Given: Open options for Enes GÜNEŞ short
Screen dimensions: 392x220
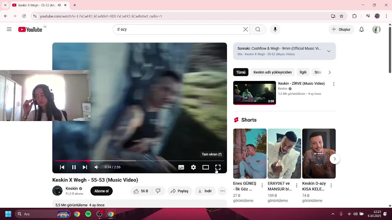Looking at the screenshot, I should (x=262, y=185).
